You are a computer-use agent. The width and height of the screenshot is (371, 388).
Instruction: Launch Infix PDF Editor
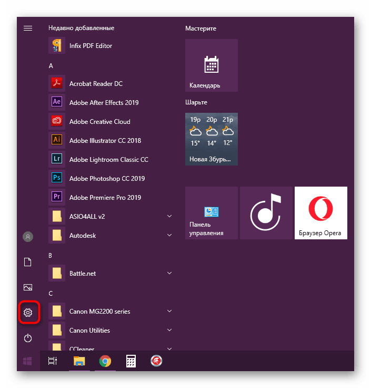pos(111,45)
